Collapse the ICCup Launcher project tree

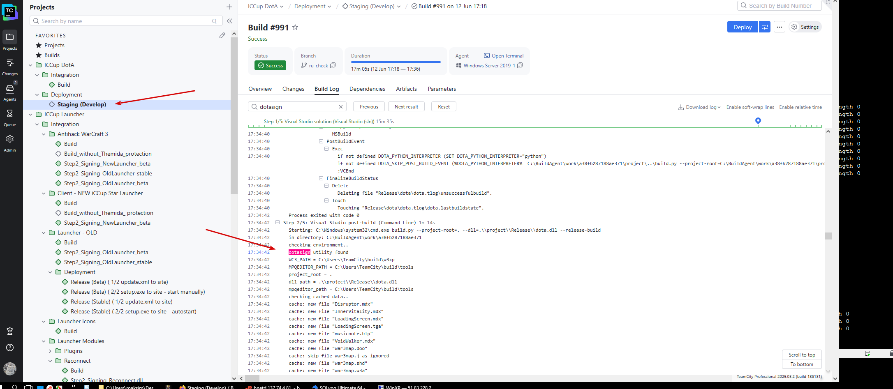click(30, 114)
